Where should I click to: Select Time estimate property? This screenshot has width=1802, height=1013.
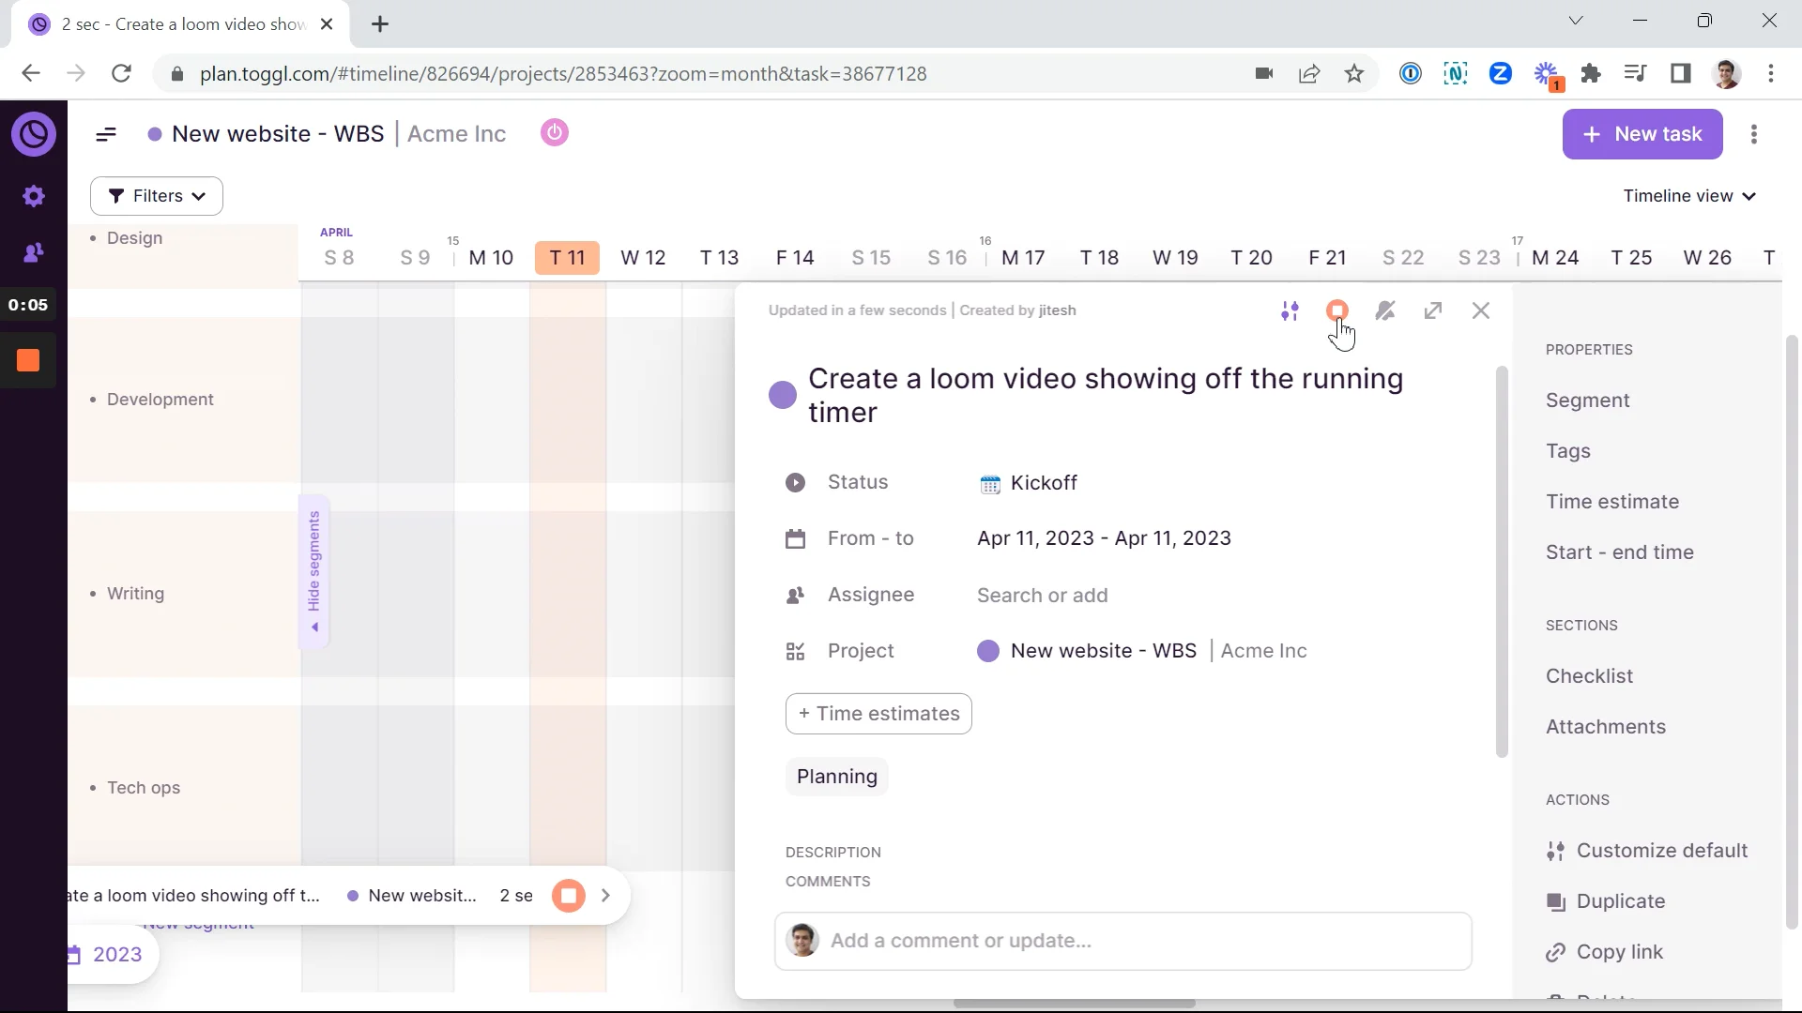(x=1612, y=502)
